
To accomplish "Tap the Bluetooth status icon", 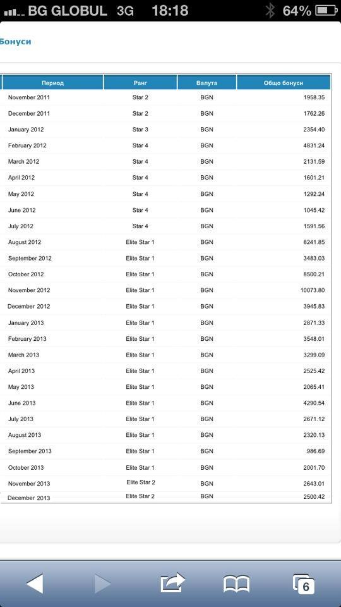I will pos(270,11).
